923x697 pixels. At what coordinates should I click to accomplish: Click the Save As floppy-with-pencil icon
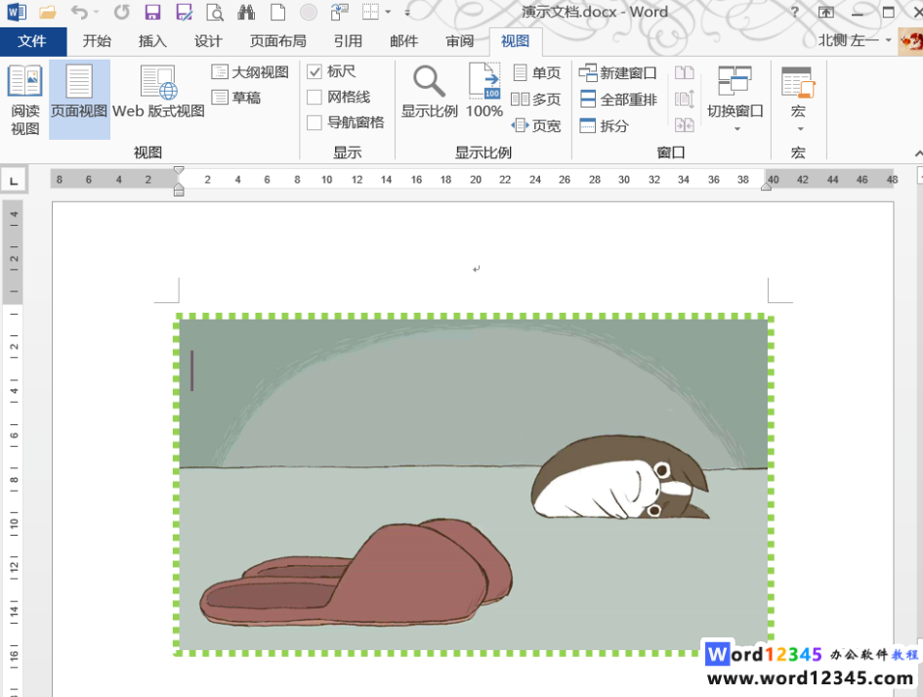point(185,12)
